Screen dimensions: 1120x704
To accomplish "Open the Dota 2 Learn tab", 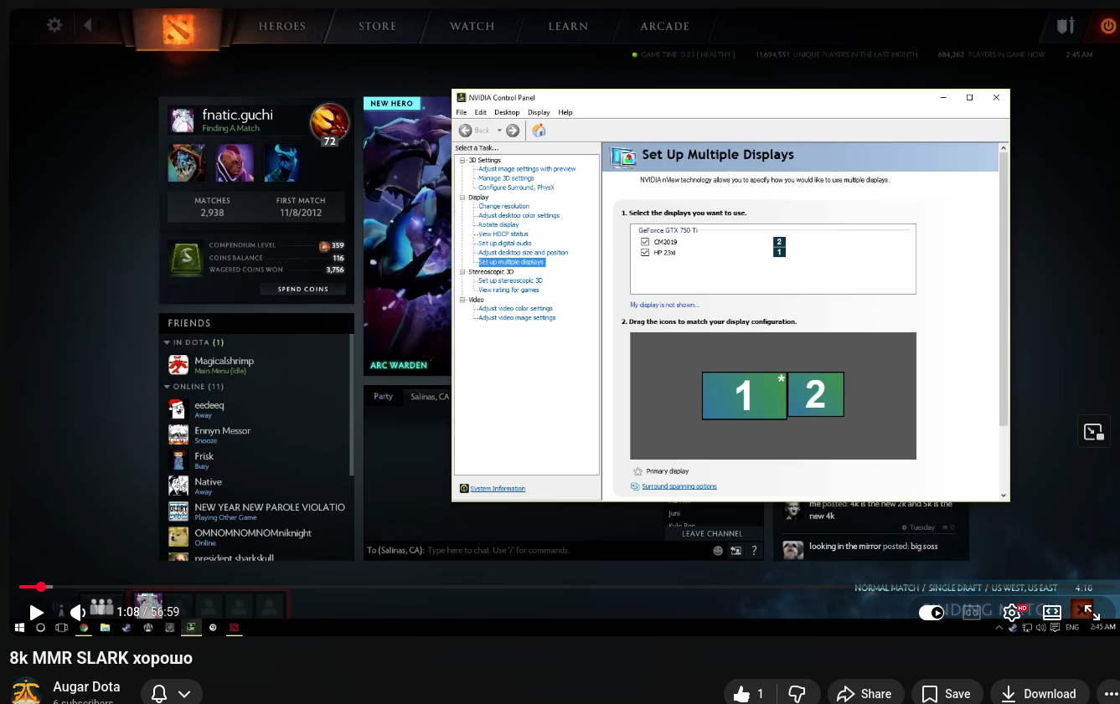I will [x=568, y=26].
